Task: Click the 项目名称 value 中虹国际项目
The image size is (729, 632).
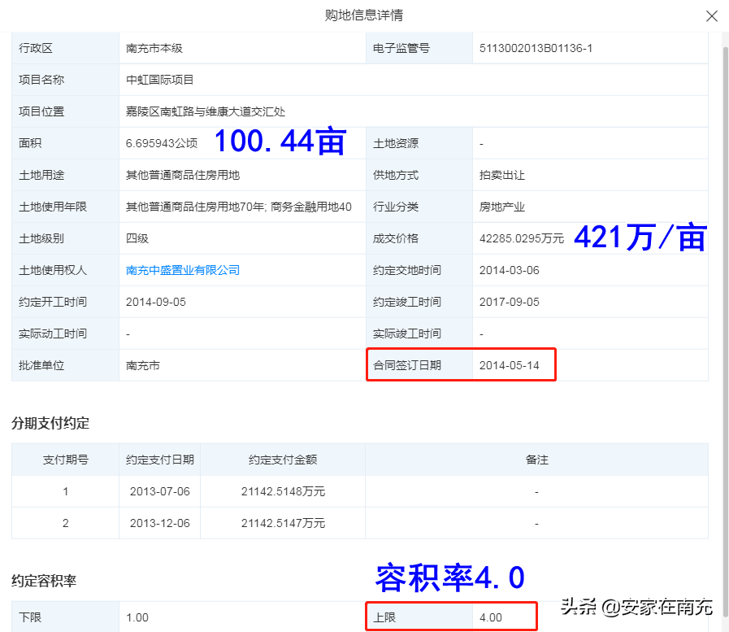Action: coord(159,80)
